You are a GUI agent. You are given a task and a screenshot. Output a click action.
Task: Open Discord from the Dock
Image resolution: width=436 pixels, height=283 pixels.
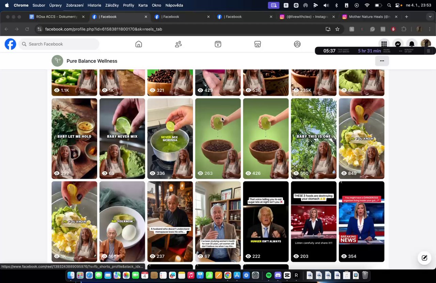pyautogui.click(x=278, y=275)
